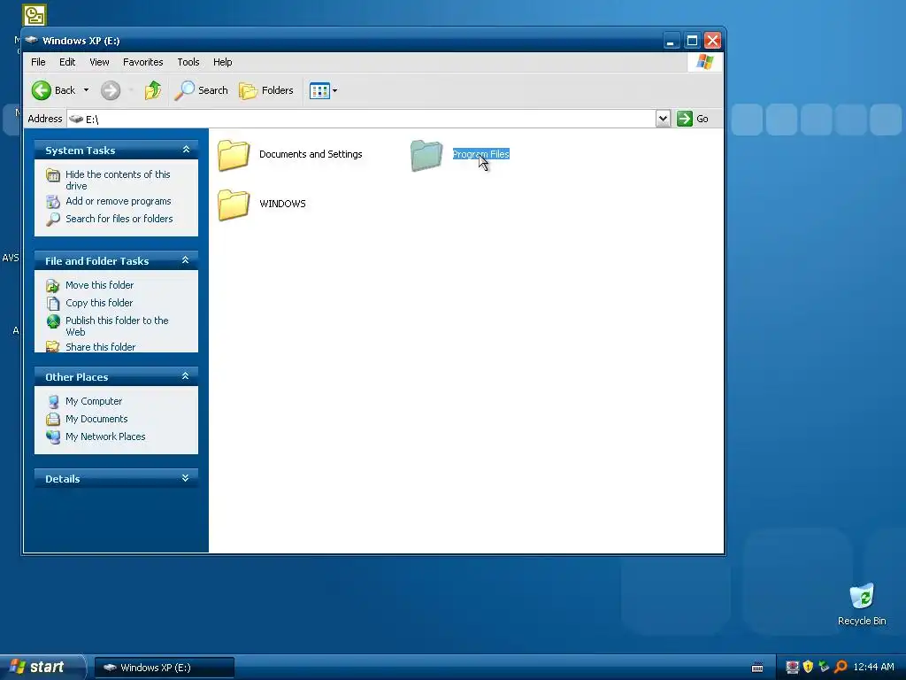
Task: Click the Publish to Web globe icon
Action: coord(53,321)
